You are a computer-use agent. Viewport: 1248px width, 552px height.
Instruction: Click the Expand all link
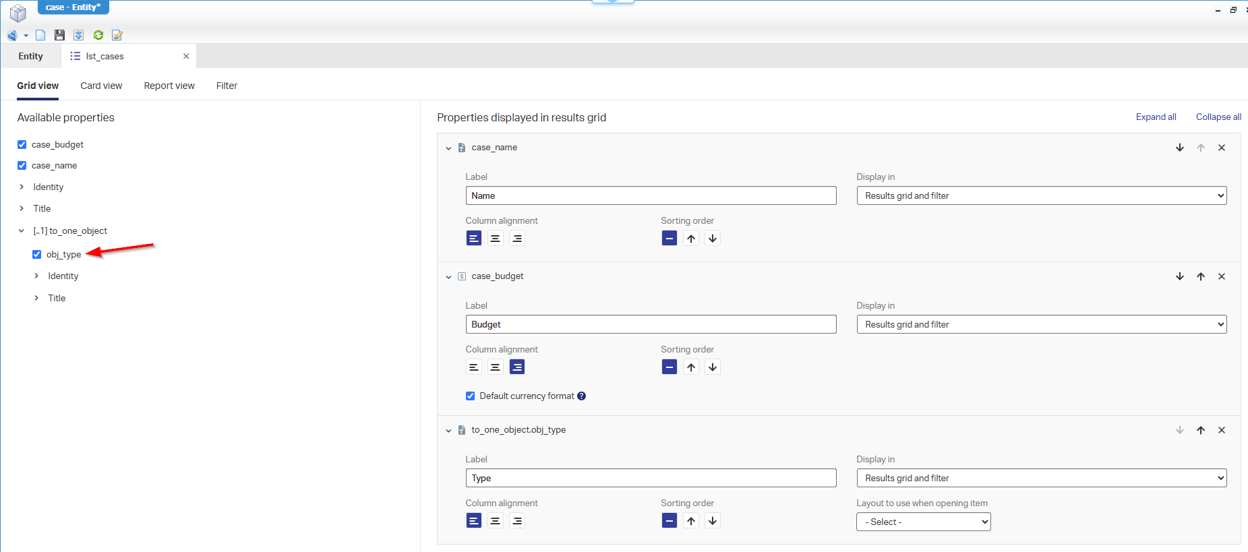point(1156,117)
